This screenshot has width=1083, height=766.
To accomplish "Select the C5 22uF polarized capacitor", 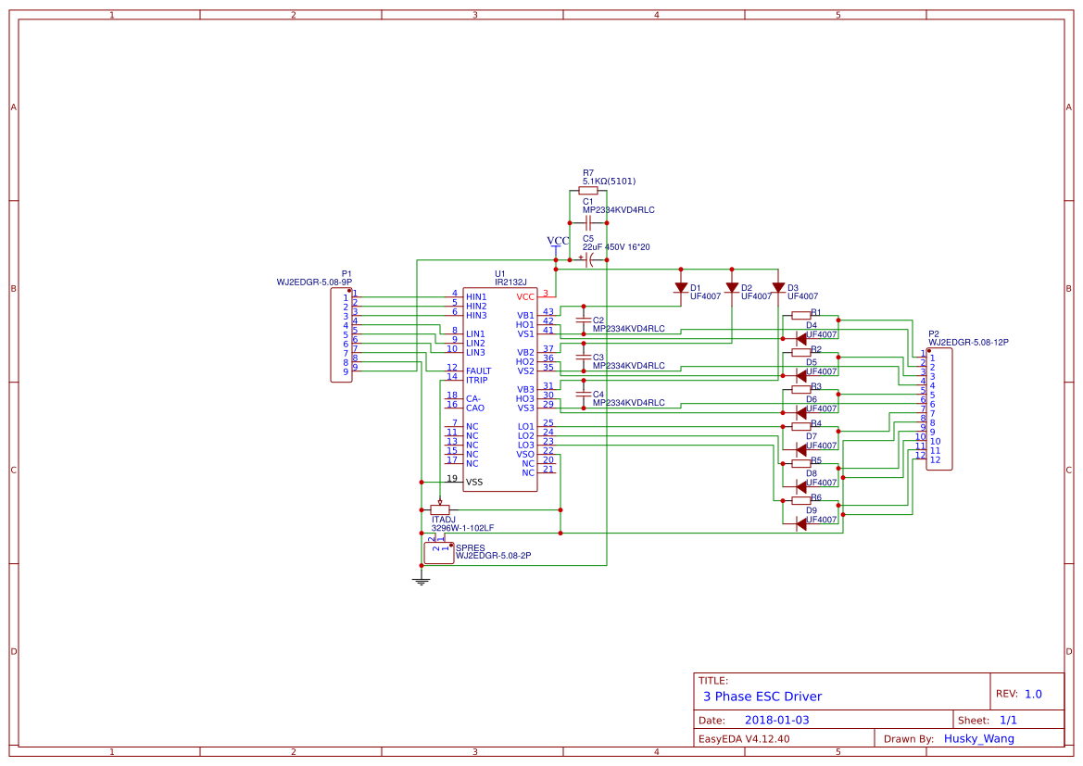I will [x=588, y=260].
